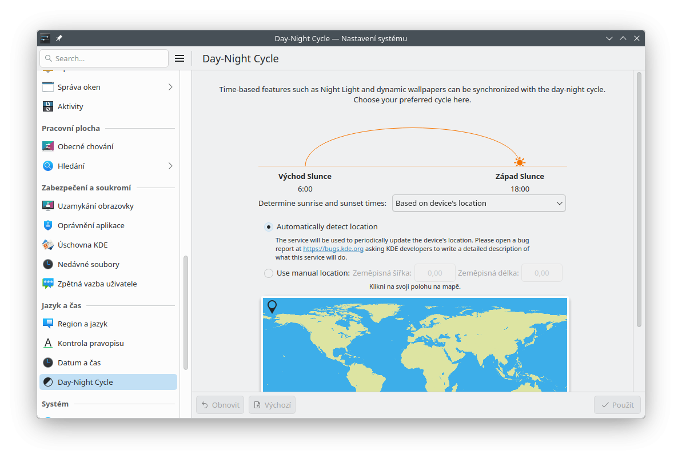Viewport: 682px width, 462px height.
Task: Expand the Hledání submenu arrow
Action: (x=170, y=166)
